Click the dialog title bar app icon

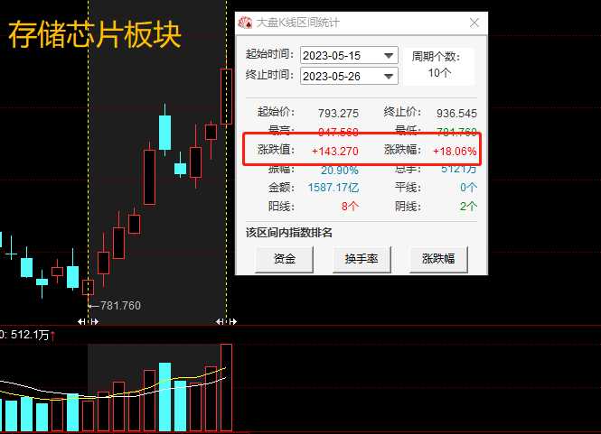[x=245, y=23]
